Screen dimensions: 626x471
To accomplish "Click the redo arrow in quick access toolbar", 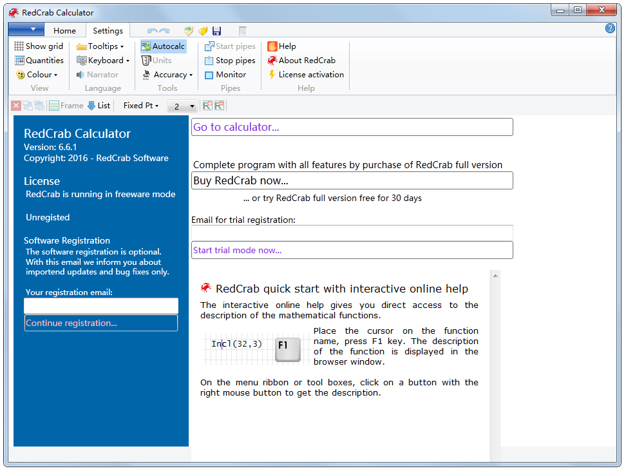I will [x=164, y=31].
